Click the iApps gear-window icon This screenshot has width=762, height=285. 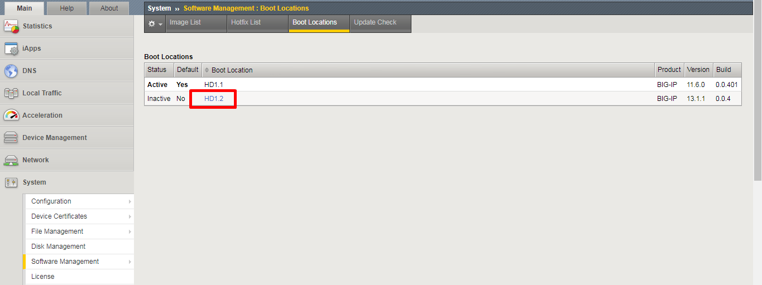point(11,49)
